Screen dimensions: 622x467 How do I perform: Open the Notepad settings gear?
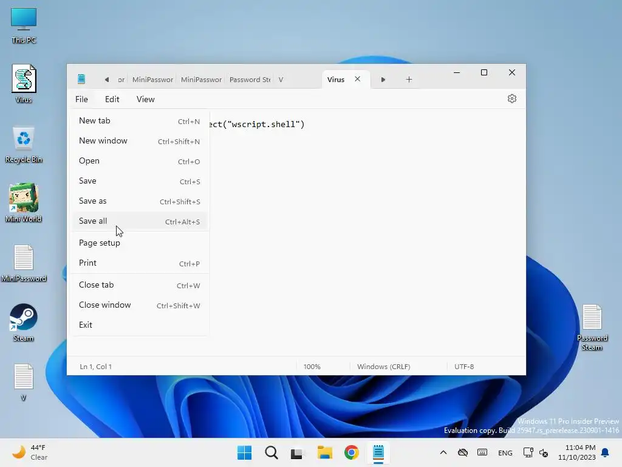[x=511, y=99]
